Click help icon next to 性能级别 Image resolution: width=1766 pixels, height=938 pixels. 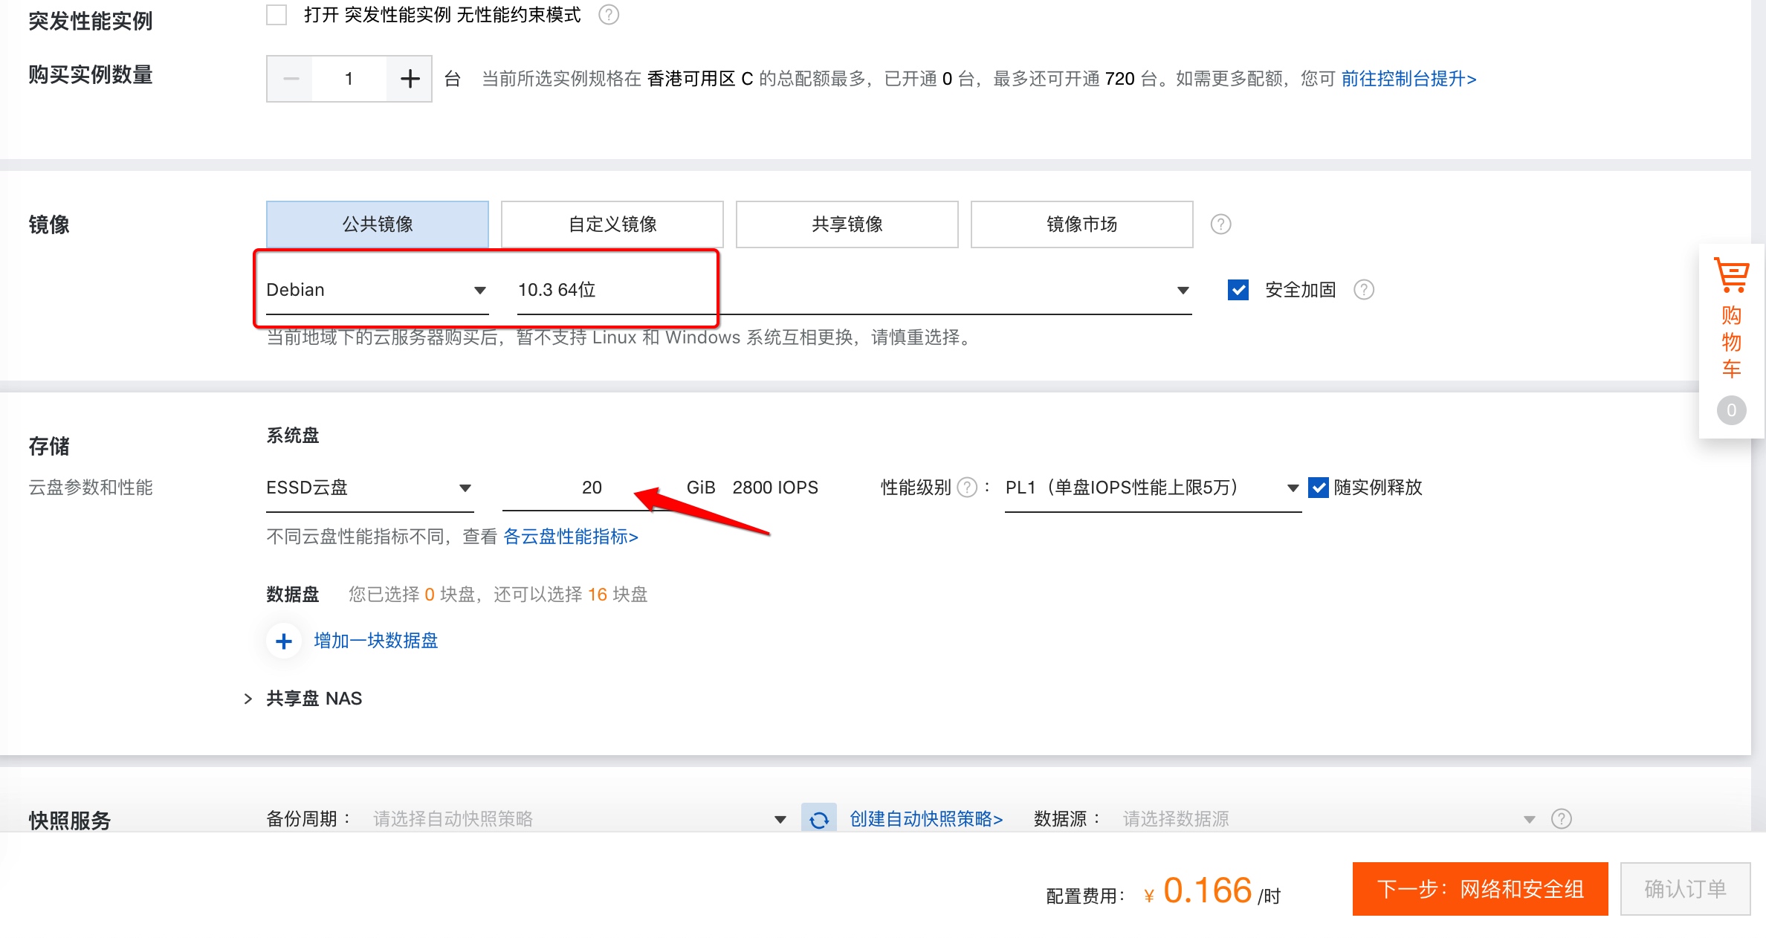[966, 488]
